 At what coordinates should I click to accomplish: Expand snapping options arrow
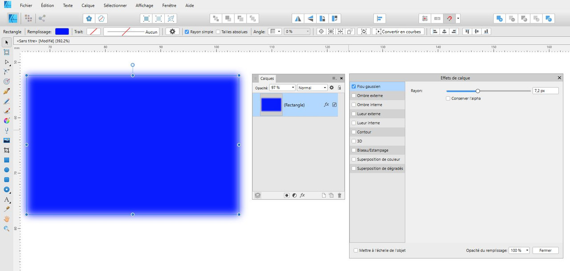coord(458,18)
